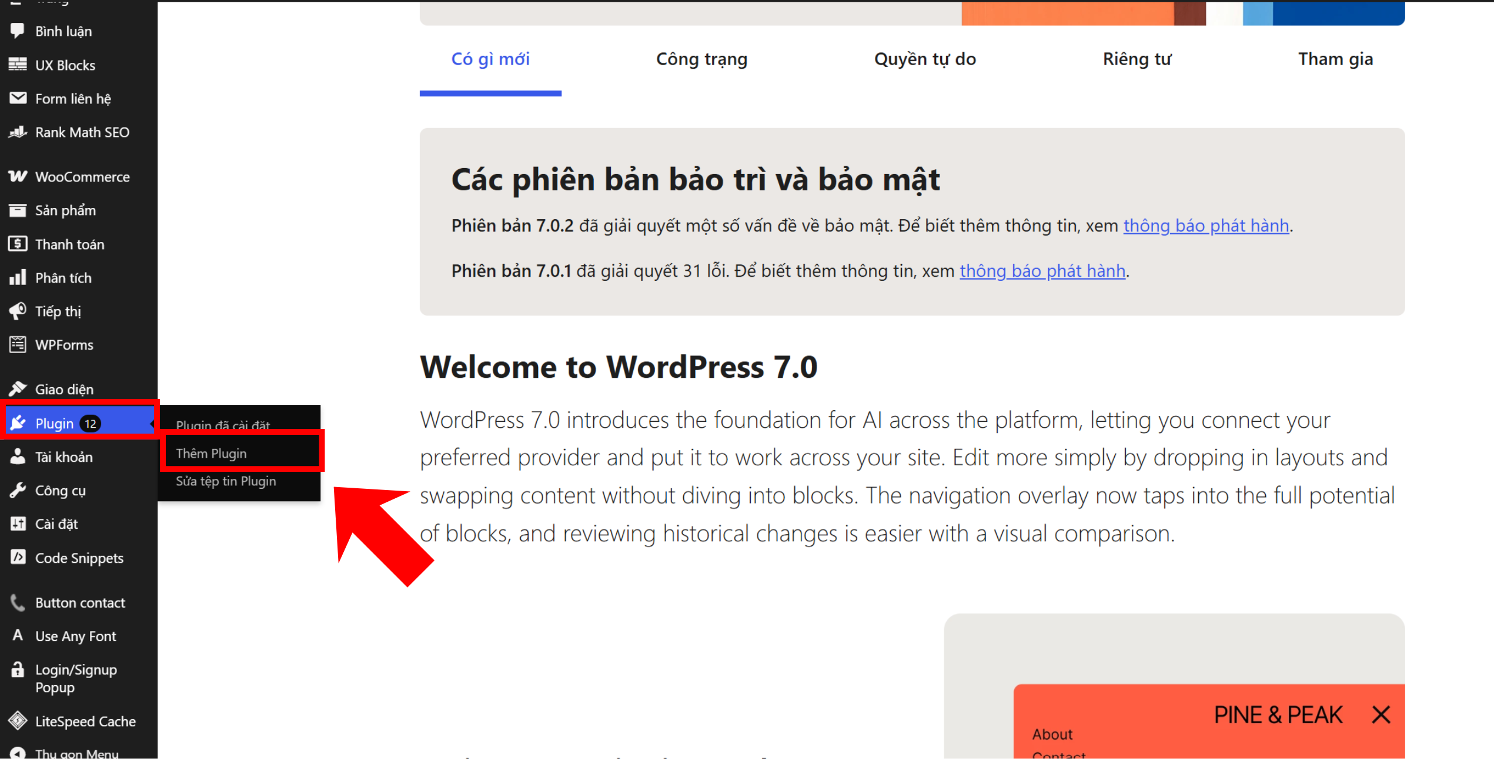Open the Tài khoản menu item

coord(79,457)
